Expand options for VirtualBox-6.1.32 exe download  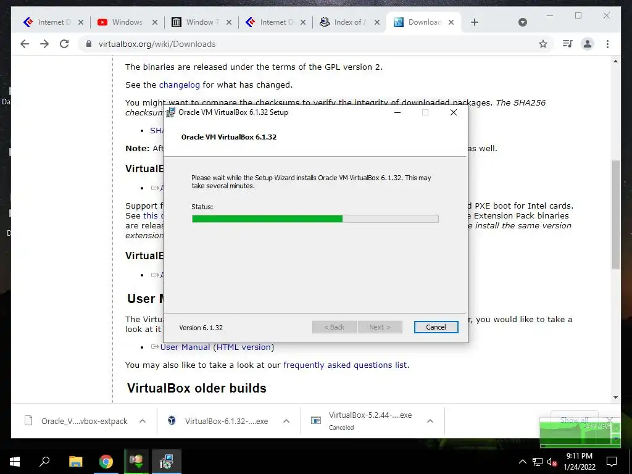286,421
